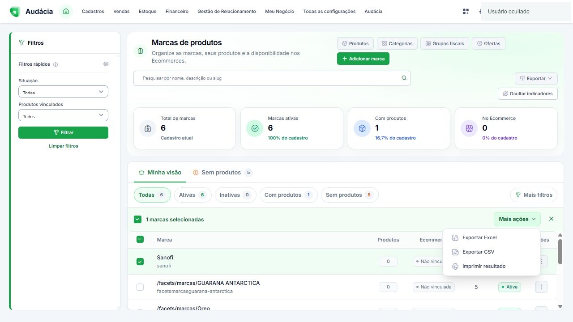This screenshot has height=322, width=573.
Task: Click the Adicionar marca button
Action: coord(363,59)
